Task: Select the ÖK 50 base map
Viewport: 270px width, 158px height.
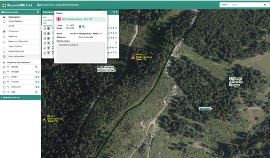Action: pos(4,26)
